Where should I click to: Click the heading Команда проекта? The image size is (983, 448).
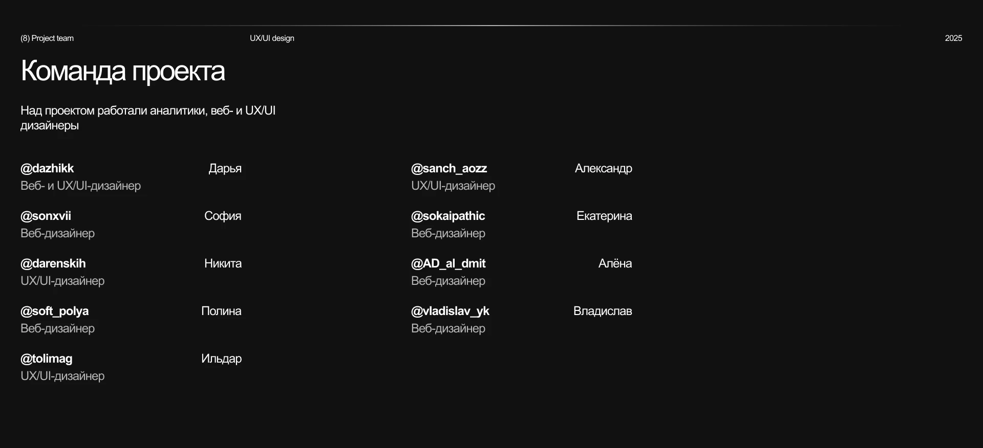[123, 71]
